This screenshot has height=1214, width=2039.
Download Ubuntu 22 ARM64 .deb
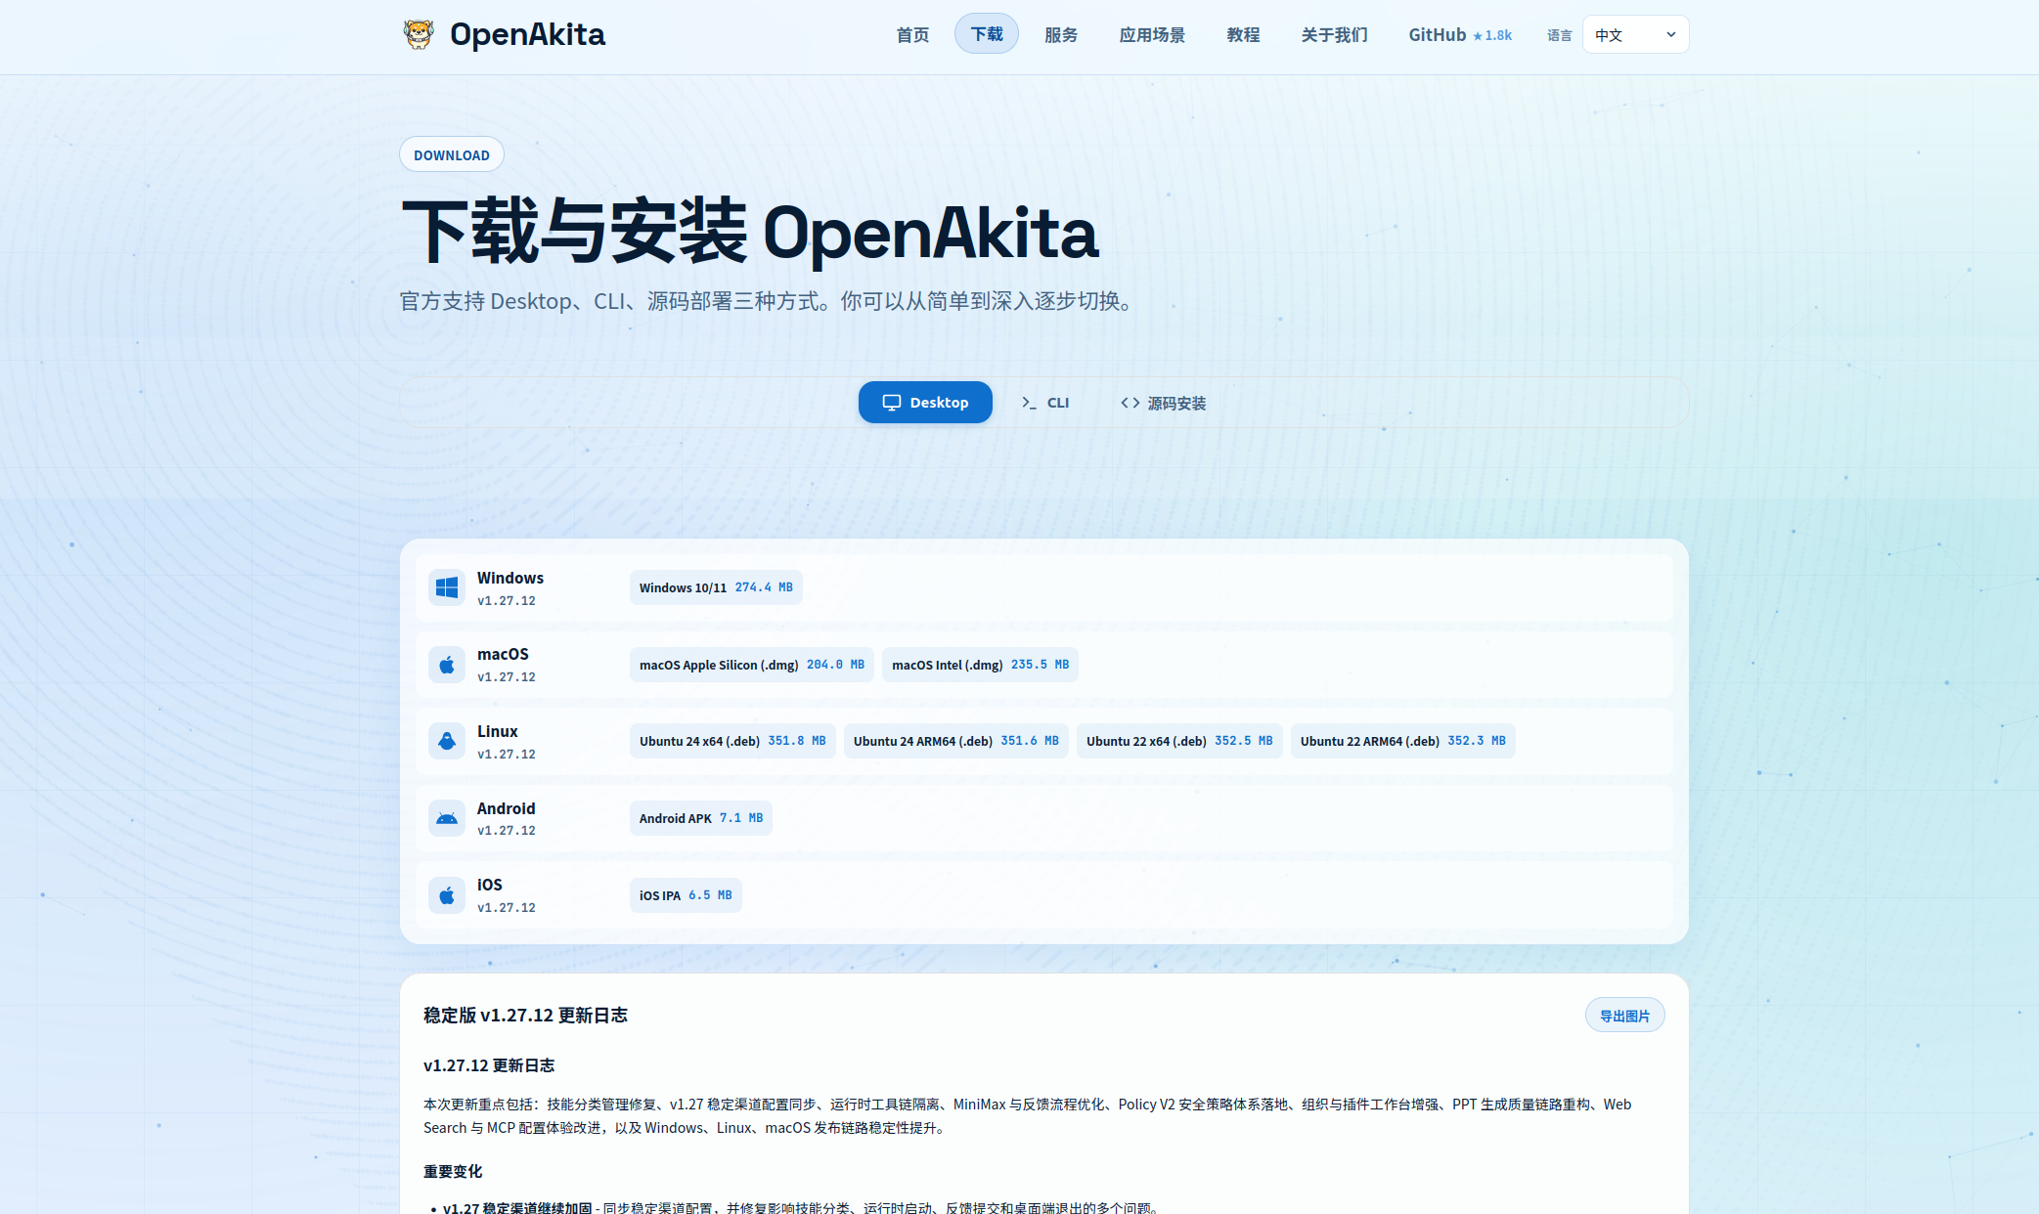click(1402, 741)
